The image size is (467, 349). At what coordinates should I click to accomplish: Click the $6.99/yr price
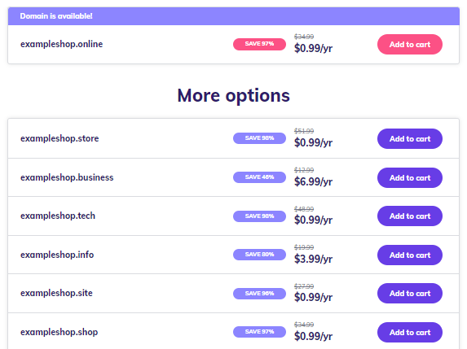click(x=313, y=181)
